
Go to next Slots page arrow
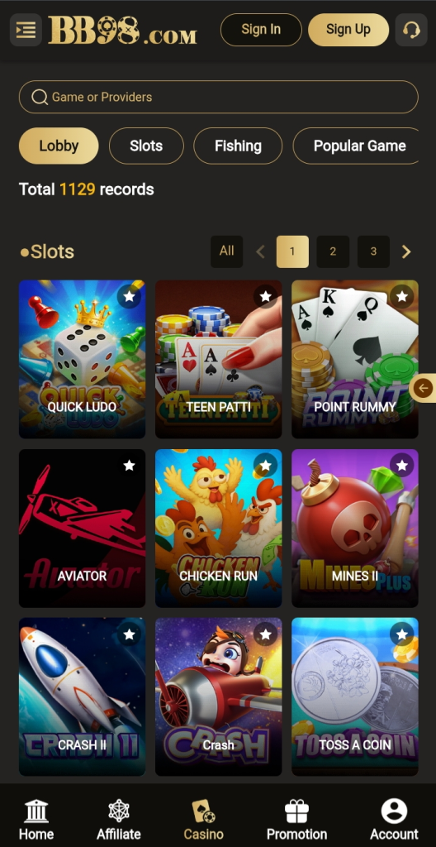(406, 251)
